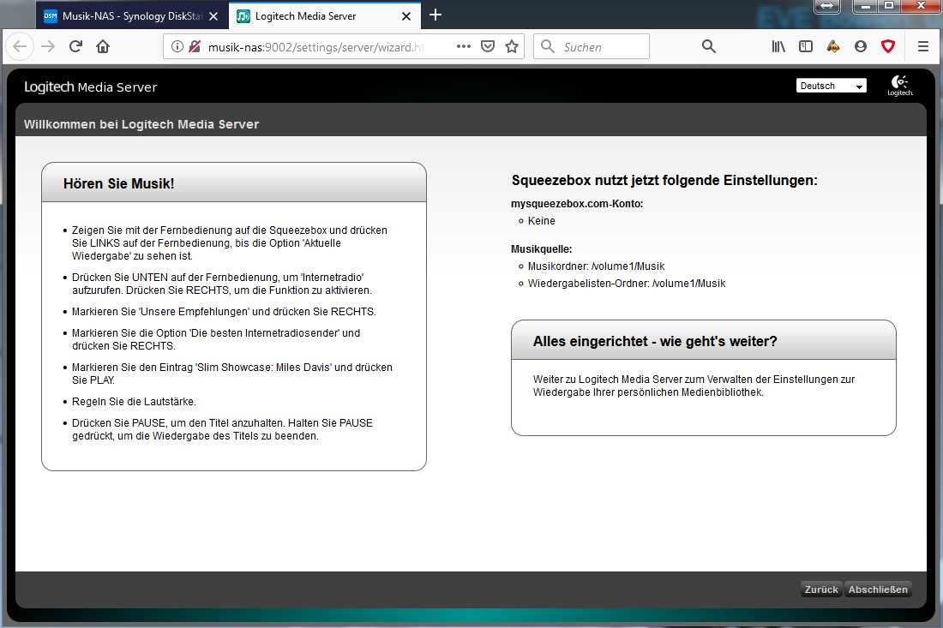Viewport: 943px width, 628px height.
Task: Close the Musik-NAS Synology tab
Action: pyautogui.click(x=213, y=16)
